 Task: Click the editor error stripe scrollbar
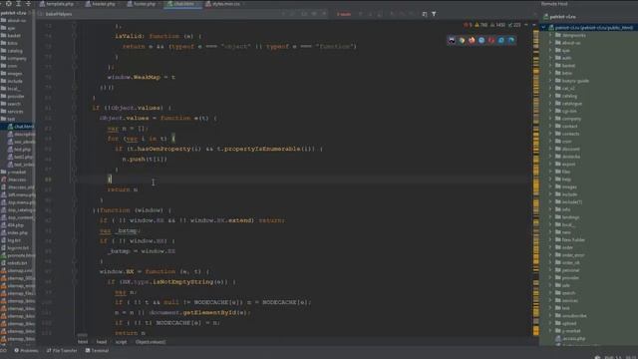point(536,182)
